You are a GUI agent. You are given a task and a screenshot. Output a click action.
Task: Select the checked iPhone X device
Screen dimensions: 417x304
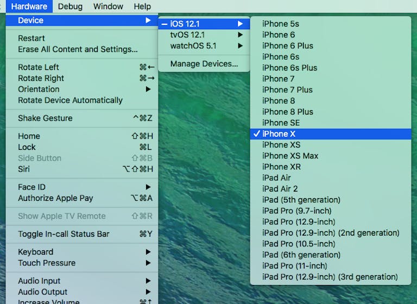click(x=331, y=134)
